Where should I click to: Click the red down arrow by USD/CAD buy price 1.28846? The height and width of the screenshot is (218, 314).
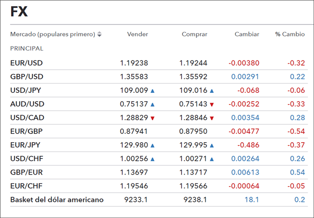coord(212,118)
